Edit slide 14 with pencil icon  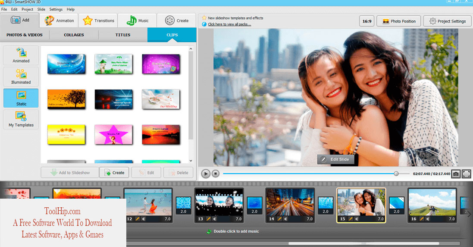280,219
